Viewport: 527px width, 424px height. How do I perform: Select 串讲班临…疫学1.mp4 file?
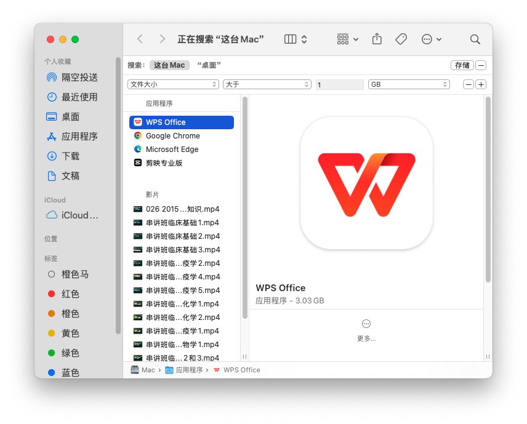pyautogui.click(x=182, y=331)
